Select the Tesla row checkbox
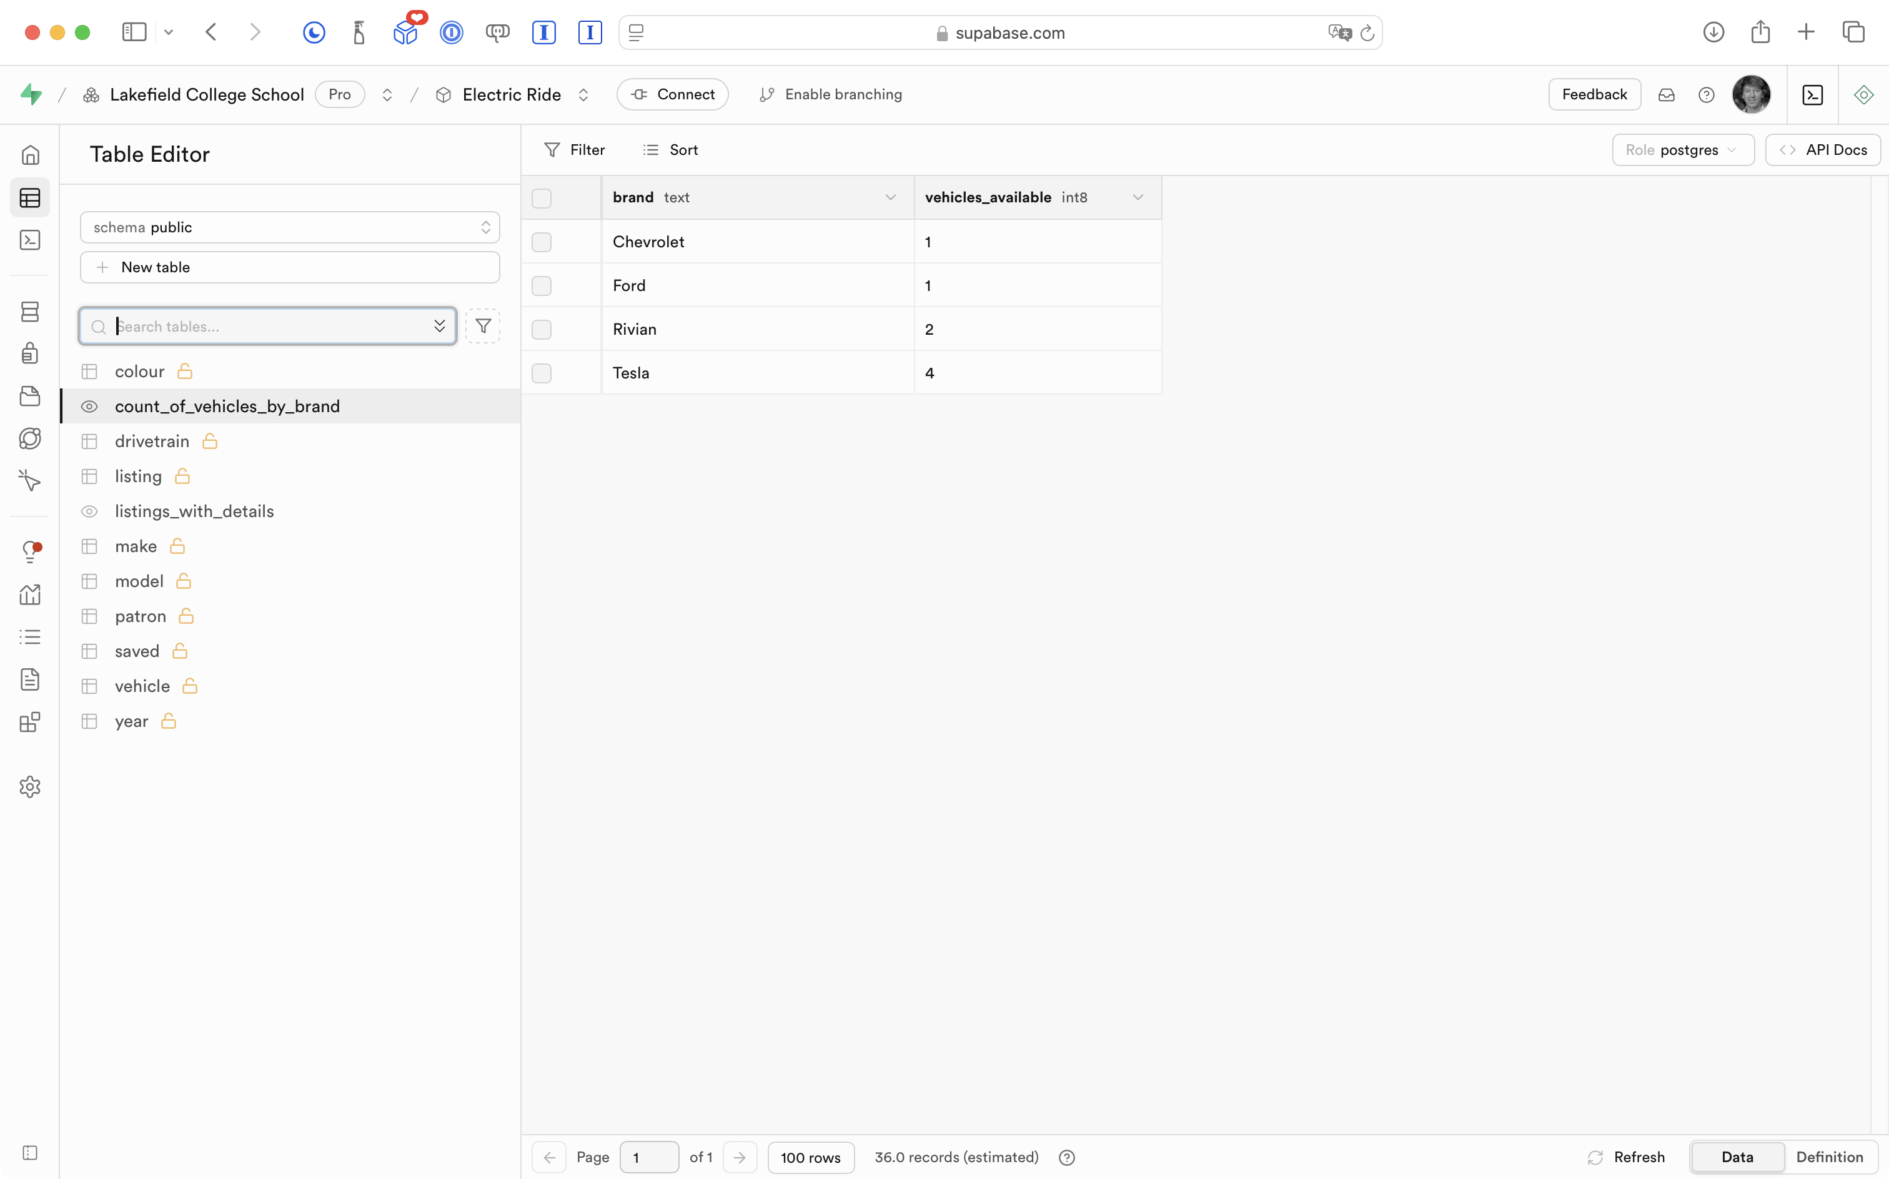Screen dimensions: 1889x1179 point(541,373)
